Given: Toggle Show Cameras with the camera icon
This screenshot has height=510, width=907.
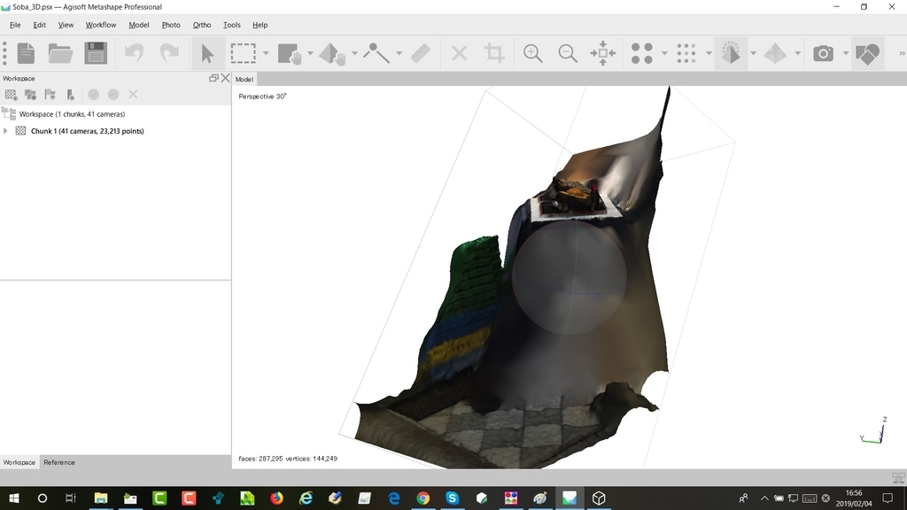Looking at the screenshot, I should [823, 53].
